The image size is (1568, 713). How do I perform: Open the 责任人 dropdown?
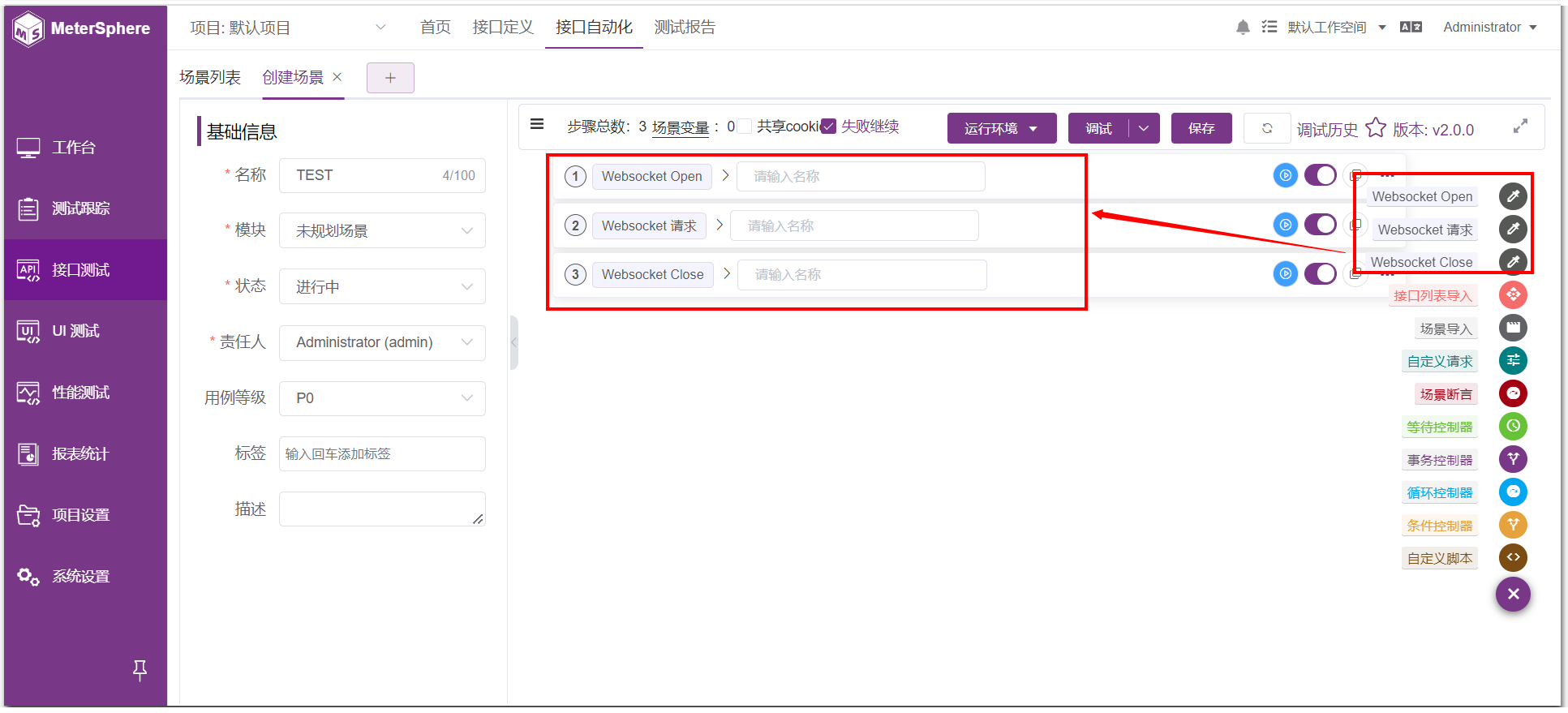tap(382, 342)
